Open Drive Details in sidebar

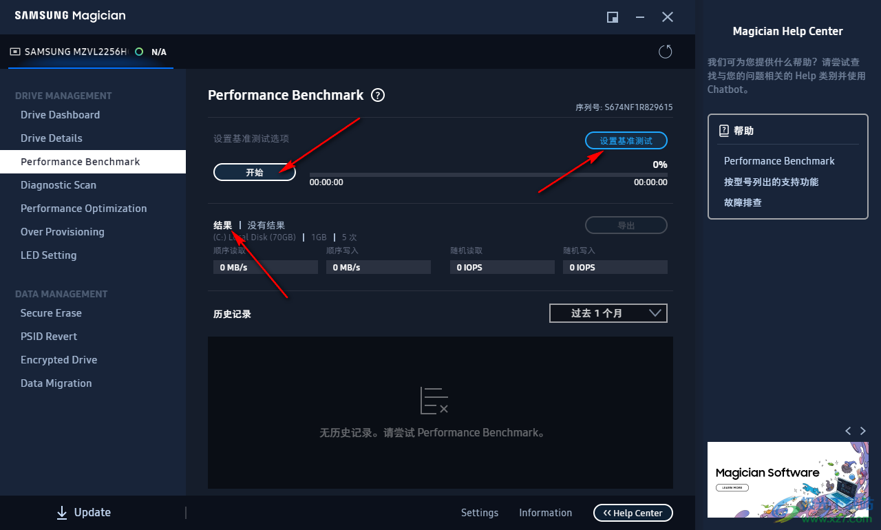(52, 138)
